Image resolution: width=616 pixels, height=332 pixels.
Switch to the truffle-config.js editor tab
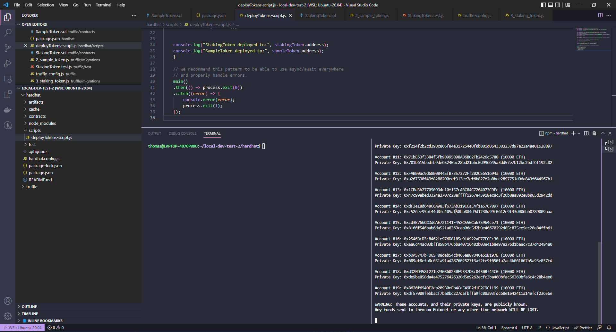pos(477,15)
